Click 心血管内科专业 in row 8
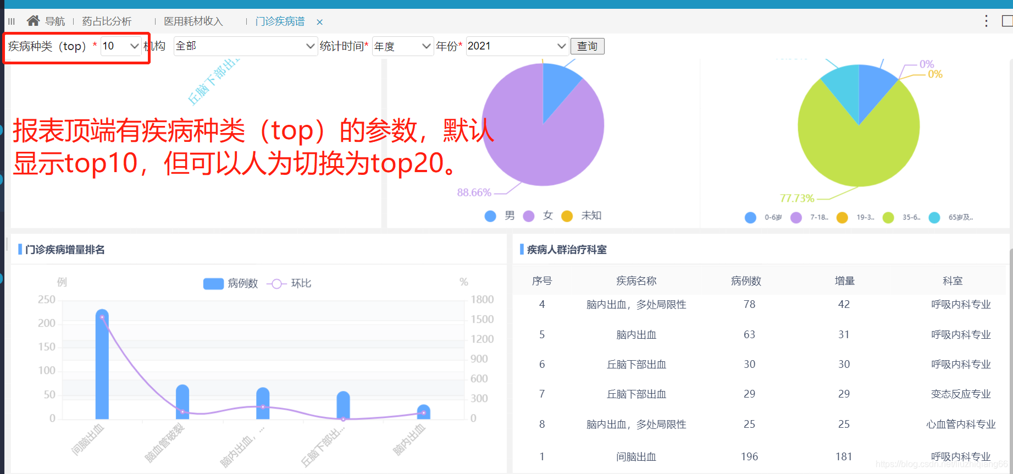Screen dimensions: 1013x474 pos(961,425)
